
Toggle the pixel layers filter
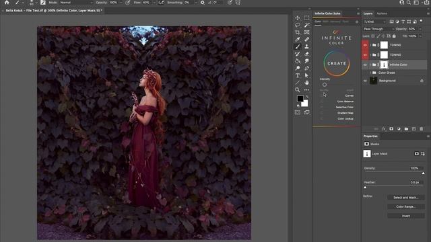click(x=392, y=22)
